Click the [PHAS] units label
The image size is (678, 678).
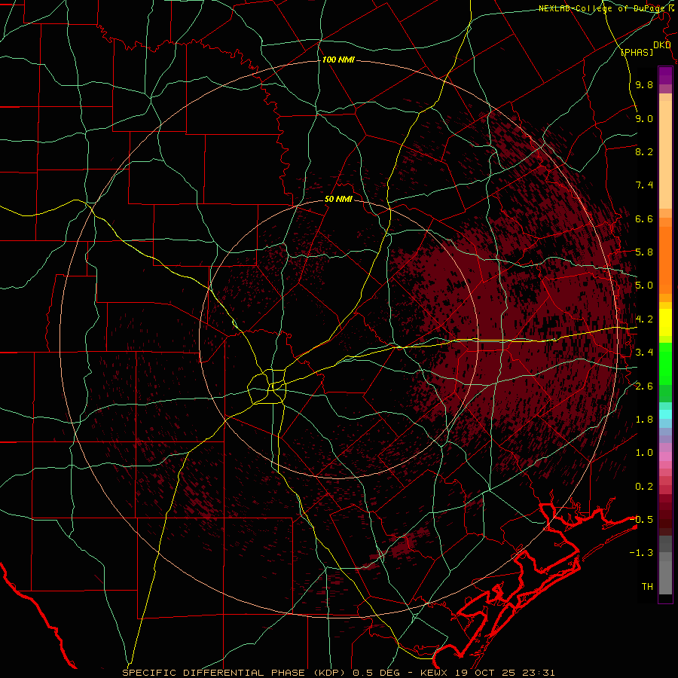coord(637,52)
